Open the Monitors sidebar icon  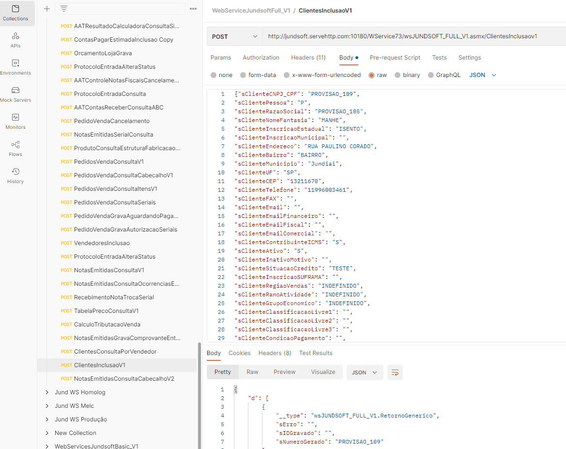(x=15, y=122)
